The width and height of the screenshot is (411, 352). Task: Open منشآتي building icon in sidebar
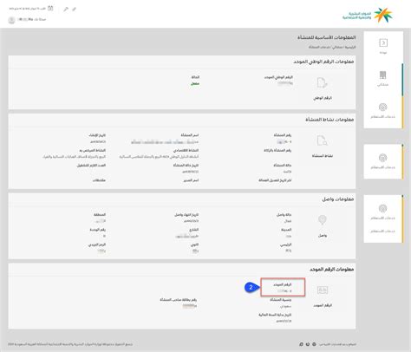pos(382,75)
